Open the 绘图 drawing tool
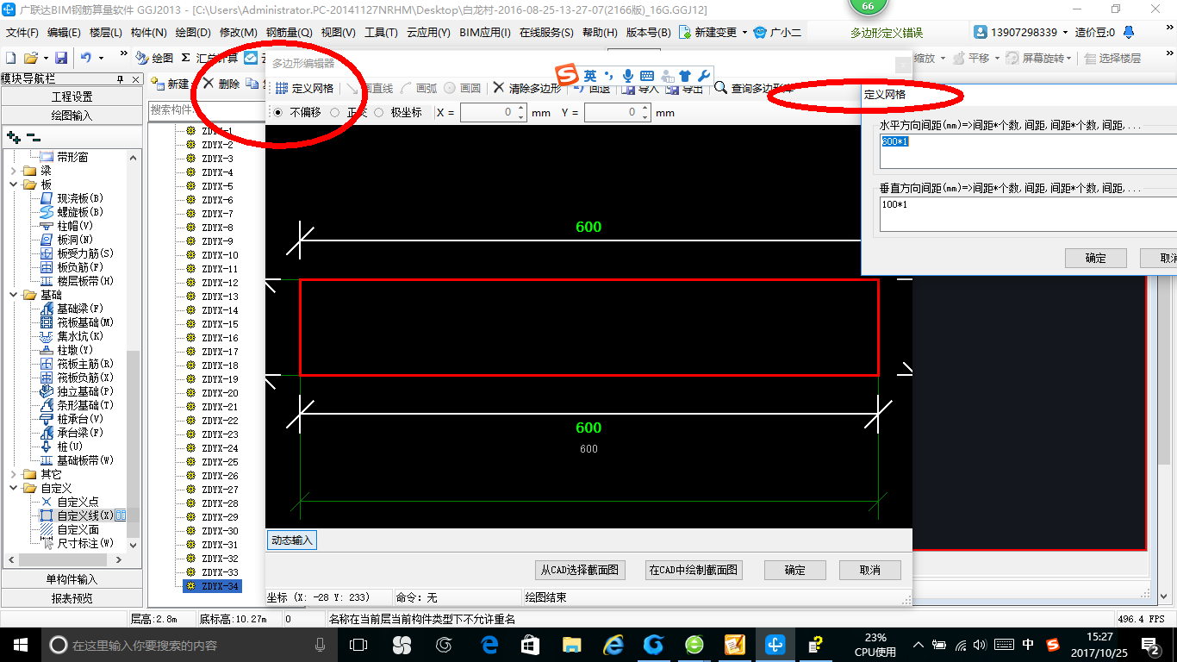Image resolution: width=1177 pixels, height=662 pixels. [155, 58]
